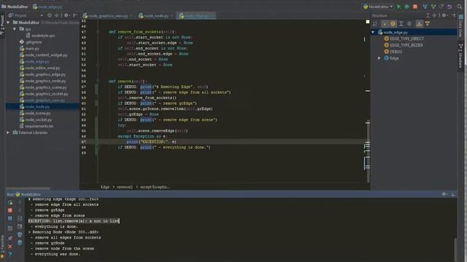Screen dimensions: 467x262
Task: Open Search Everywhere magnifier icon
Action: click(x=460, y=7)
